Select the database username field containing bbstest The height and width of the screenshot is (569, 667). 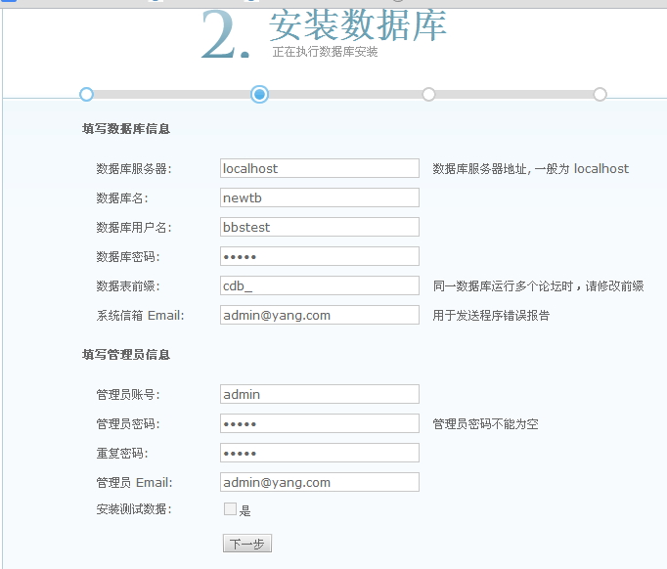[320, 227]
